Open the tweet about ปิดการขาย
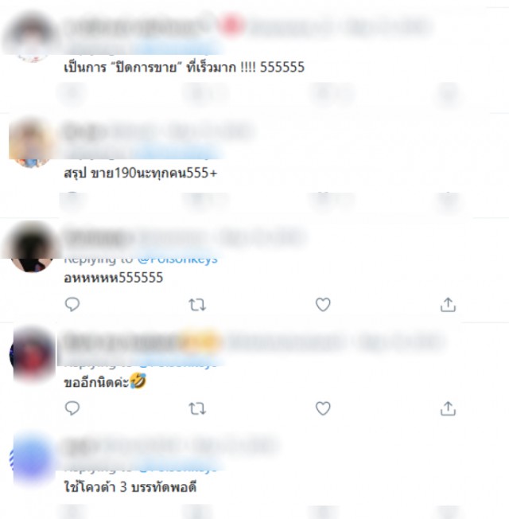509x519 pixels. (184, 68)
